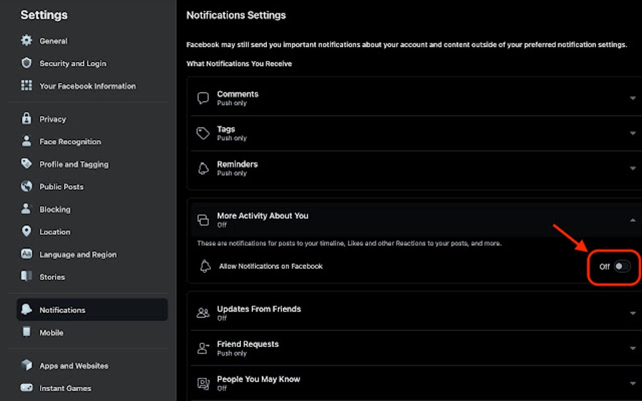The width and height of the screenshot is (642, 401).
Task: Select the Privacy padlock icon
Action: click(x=26, y=119)
